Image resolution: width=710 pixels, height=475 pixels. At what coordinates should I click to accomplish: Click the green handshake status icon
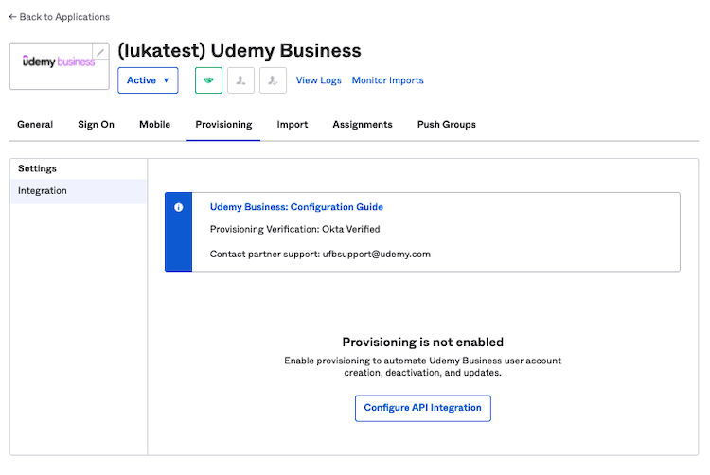click(x=208, y=80)
